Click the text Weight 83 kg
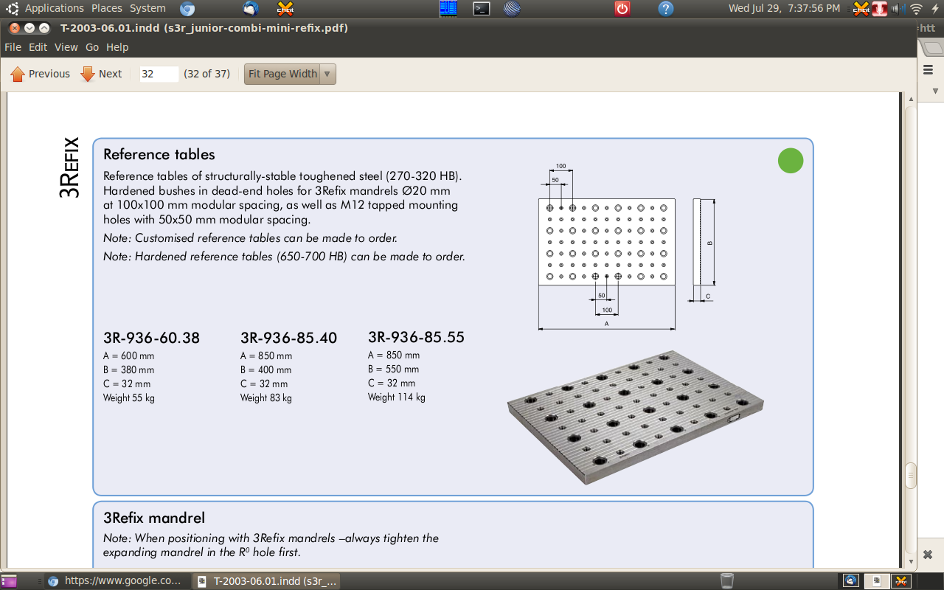The image size is (944, 590). 266,398
